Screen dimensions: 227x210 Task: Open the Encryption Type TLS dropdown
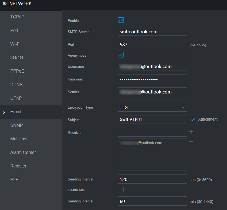pyautogui.click(x=152, y=107)
